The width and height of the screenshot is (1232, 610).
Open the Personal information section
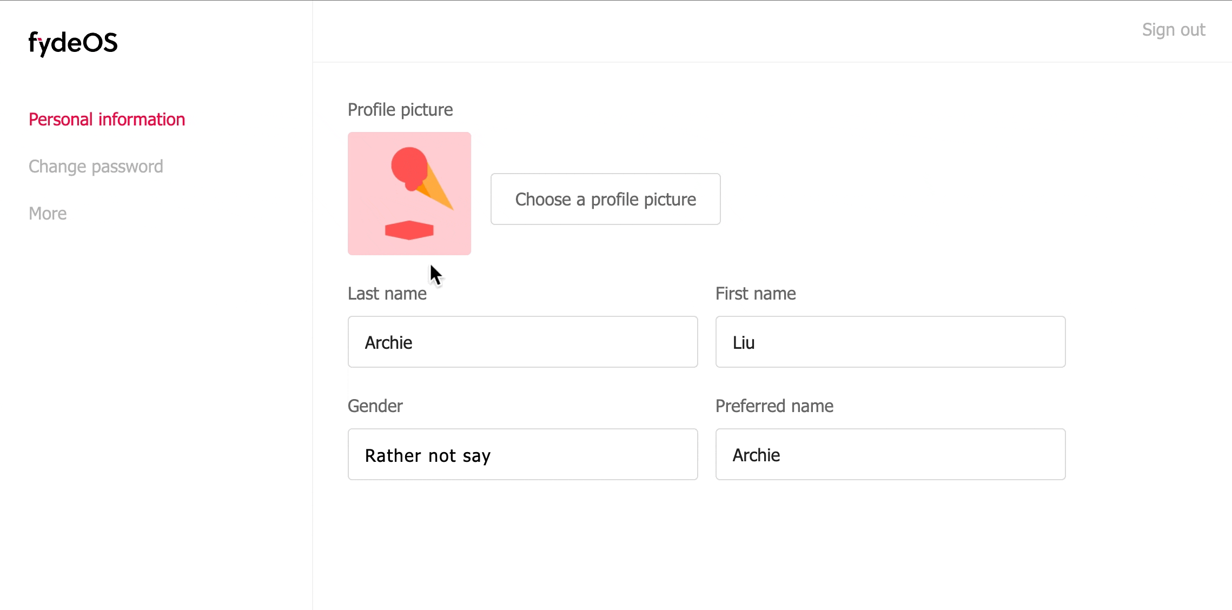tap(107, 120)
